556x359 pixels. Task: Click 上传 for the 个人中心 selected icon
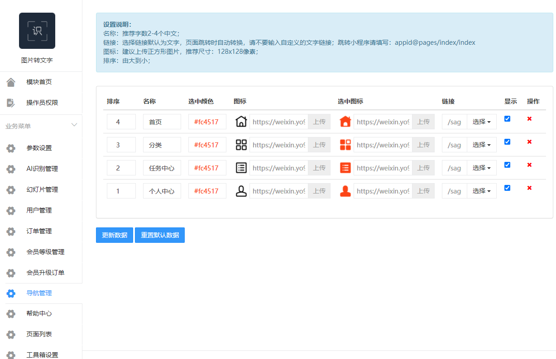coord(423,191)
